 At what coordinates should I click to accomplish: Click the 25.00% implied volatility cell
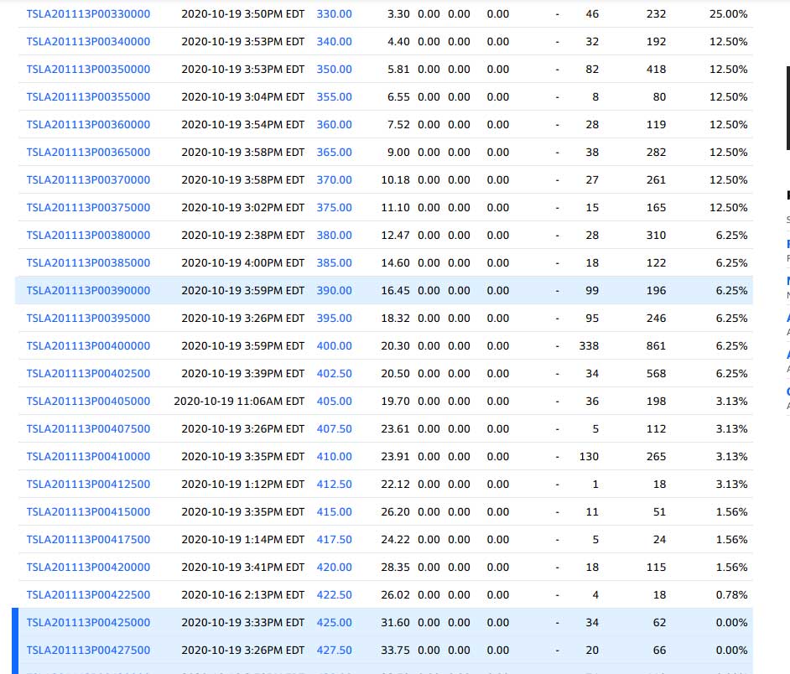[729, 14]
